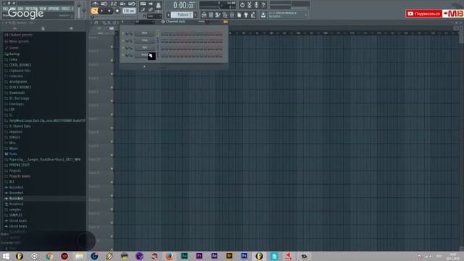Click the page-shaped icon in shortcut toolbar

pyautogui.click(x=239, y=14)
